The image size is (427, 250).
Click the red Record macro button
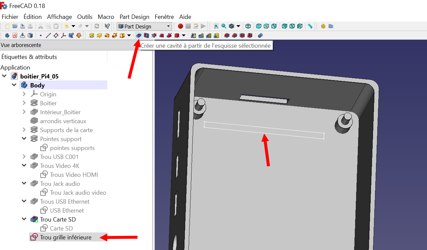[180, 26]
